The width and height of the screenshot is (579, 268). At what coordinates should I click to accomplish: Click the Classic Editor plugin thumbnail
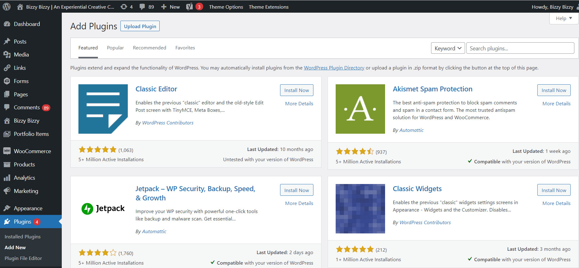pyautogui.click(x=103, y=109)
